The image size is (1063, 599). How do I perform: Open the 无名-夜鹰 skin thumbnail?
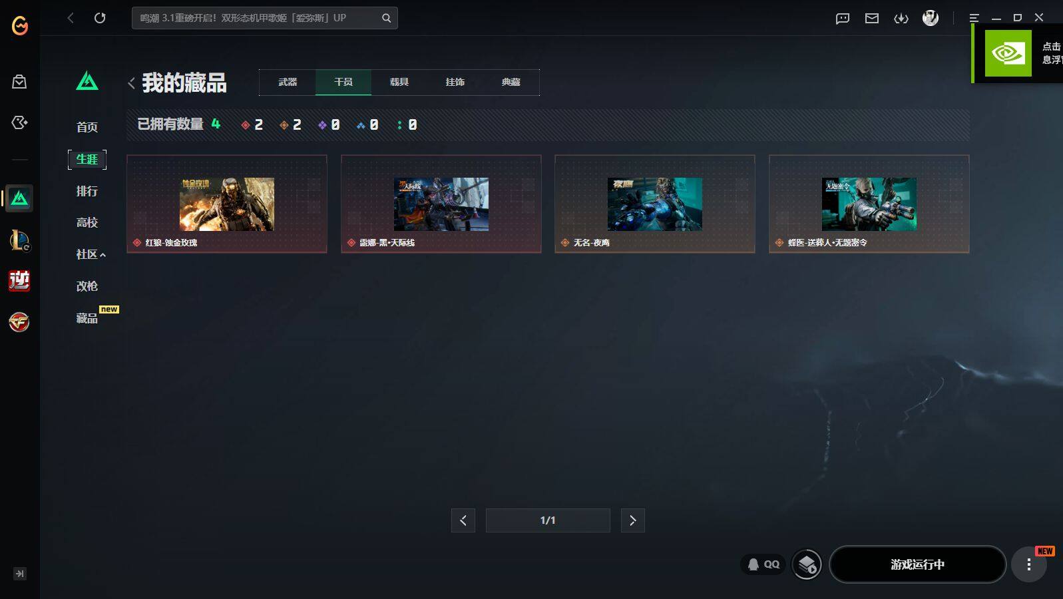coord(655,204)
